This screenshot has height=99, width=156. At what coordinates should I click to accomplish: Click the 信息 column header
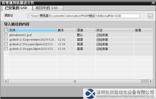click(144, 30)
